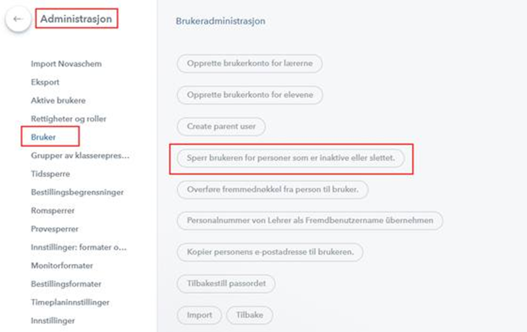Open Bestillingsbegrensninger in sidebar
Image resolution: width=527 pixels, height=332 pixels.
[x=77, y=192]
